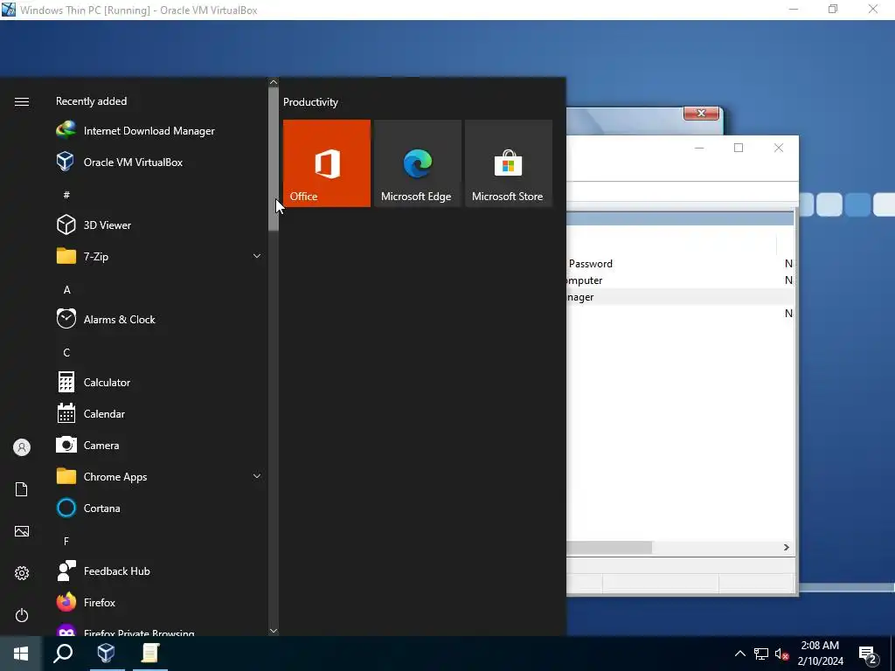Open the Microsoft Edge tile
This screenshot has height=671, width=895.
tap(417, 163)
